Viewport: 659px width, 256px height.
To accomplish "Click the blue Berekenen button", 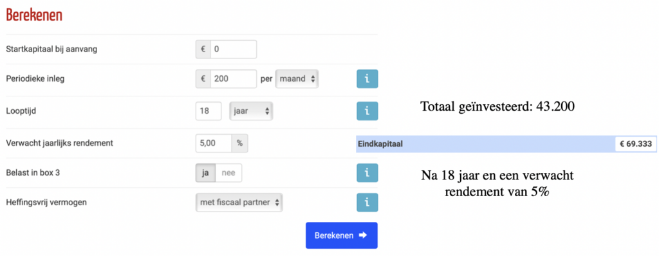I will point(341,235).
